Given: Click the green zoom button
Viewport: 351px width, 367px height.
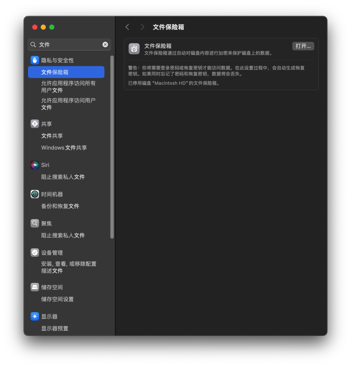Looking at the screenshot, I should [52, 27].
